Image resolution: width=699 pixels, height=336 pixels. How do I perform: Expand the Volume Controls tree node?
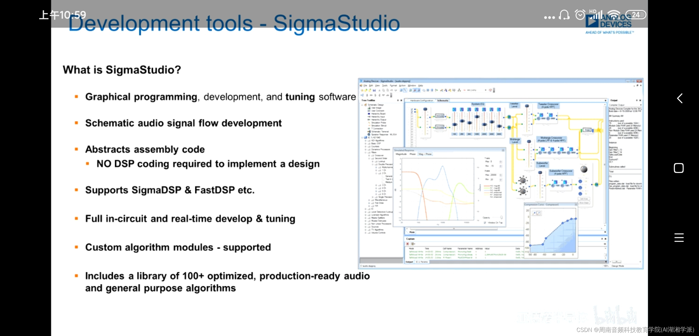[365, 232]
